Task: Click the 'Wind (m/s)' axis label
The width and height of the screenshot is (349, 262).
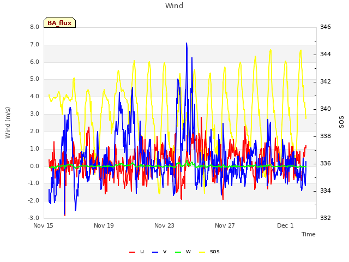Action: pos(8,123)
